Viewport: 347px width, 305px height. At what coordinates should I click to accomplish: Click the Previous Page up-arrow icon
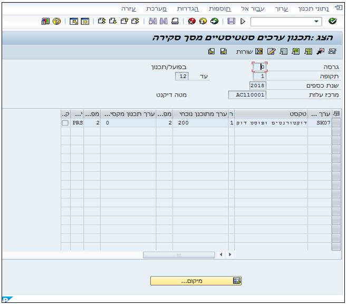pos(124,21)
